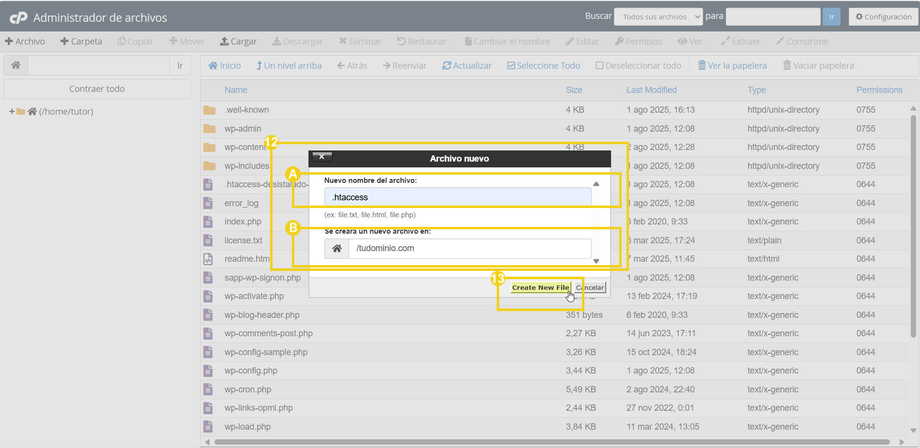
Task: Sort by Last Modified column header
Action: (652, 90)
